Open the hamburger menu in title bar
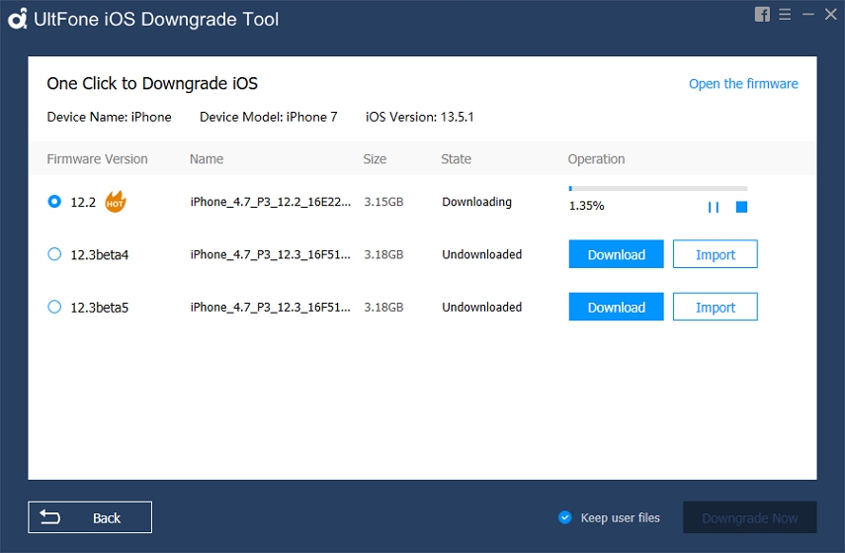Viewport: 845px width, 553px height. (785, 15)
